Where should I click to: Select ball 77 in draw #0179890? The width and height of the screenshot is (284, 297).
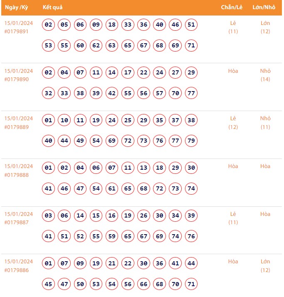tap(191, 93)
